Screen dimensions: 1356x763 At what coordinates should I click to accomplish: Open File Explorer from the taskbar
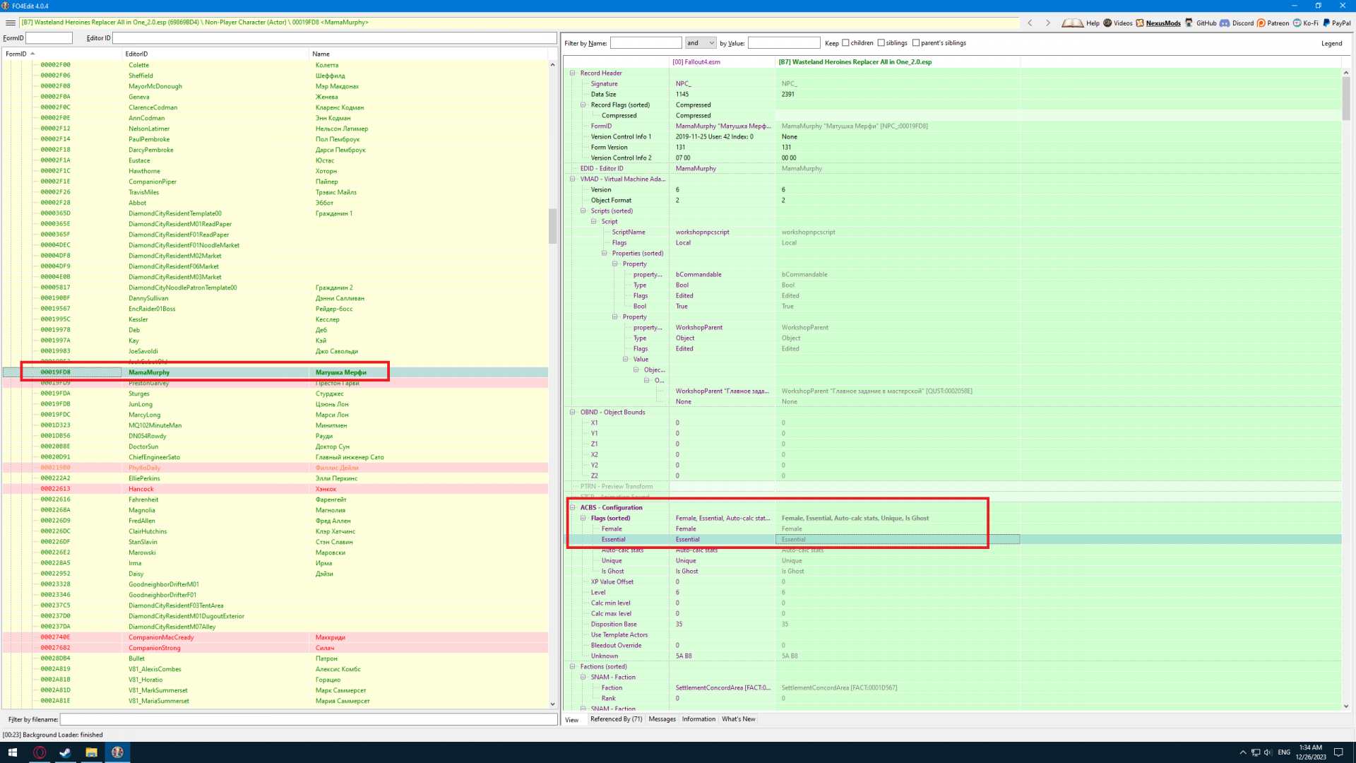[91, 752]
